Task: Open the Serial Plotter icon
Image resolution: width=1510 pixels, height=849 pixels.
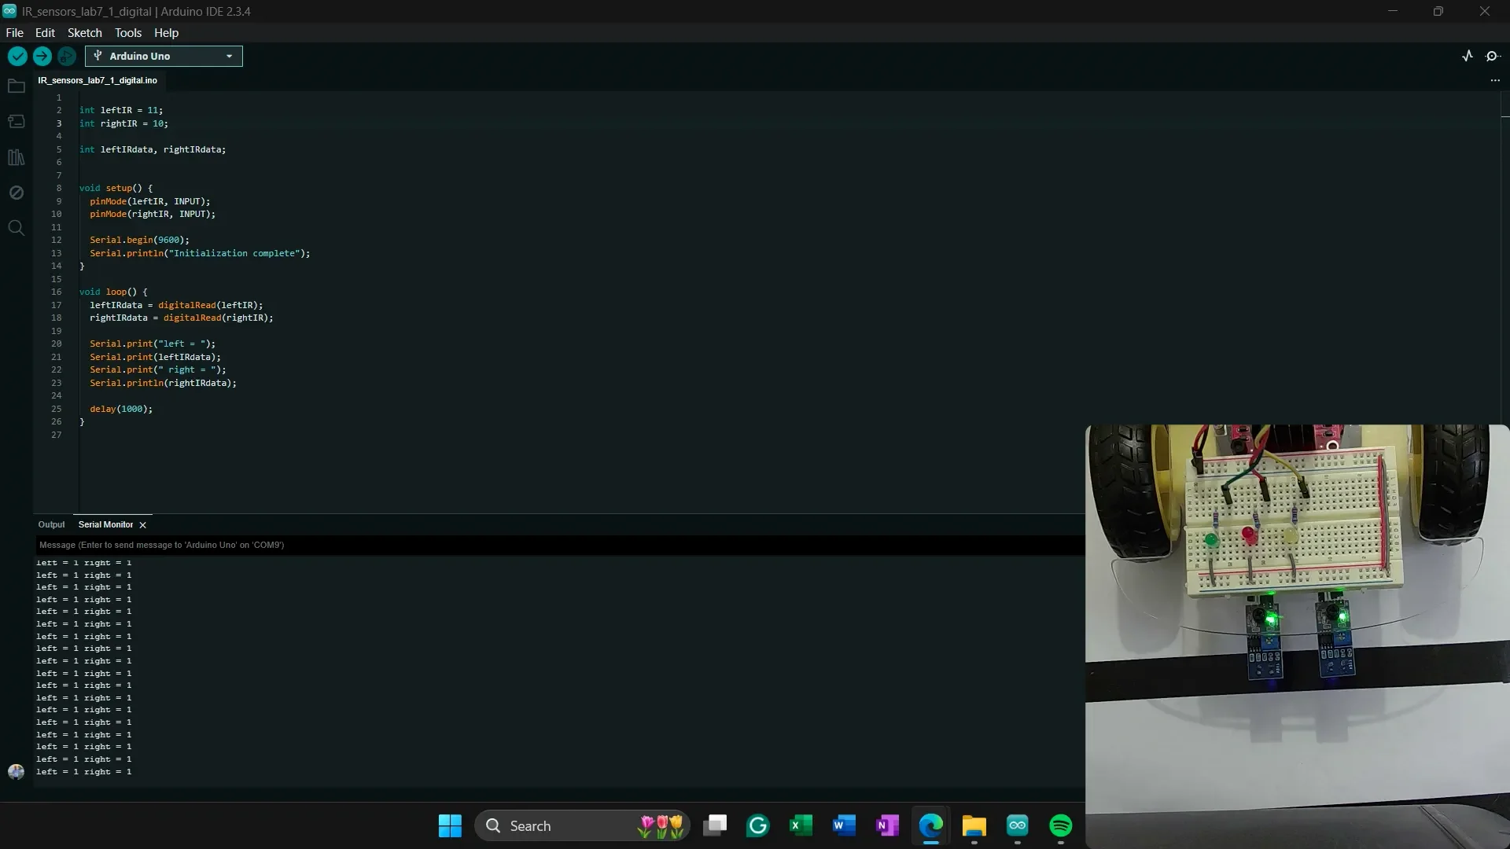Action: 1468,56
